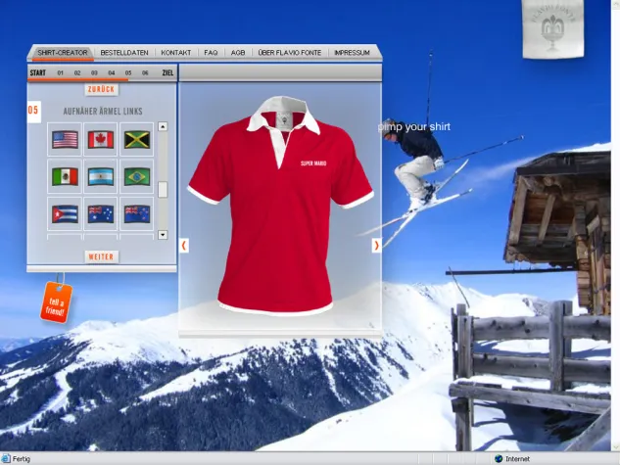
Task: Click the Flavio Fonte logo banner
Action: (551, 29)
